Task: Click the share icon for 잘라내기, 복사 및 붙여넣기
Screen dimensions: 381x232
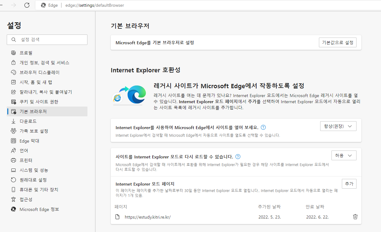Action: pyautogui.click(x=13, y=92)
